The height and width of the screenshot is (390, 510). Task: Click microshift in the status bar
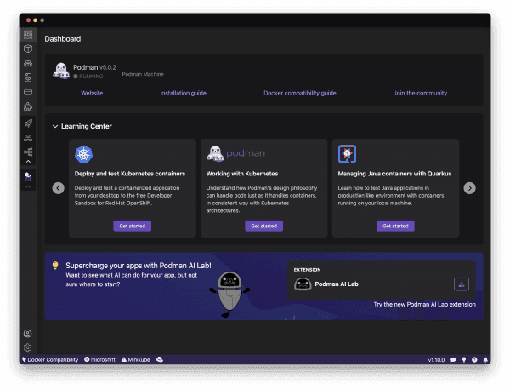[x=99, y=359]
